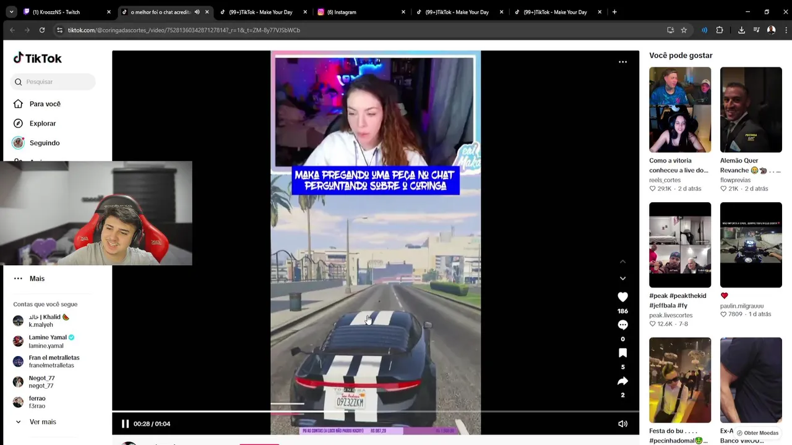792x445 pixels.
Task: Seek on the video progress bar
Action: (x=375, y=411)
